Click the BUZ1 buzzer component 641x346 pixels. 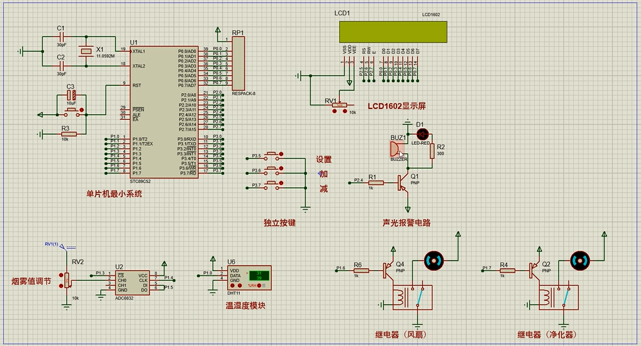(x=395, y=149)
